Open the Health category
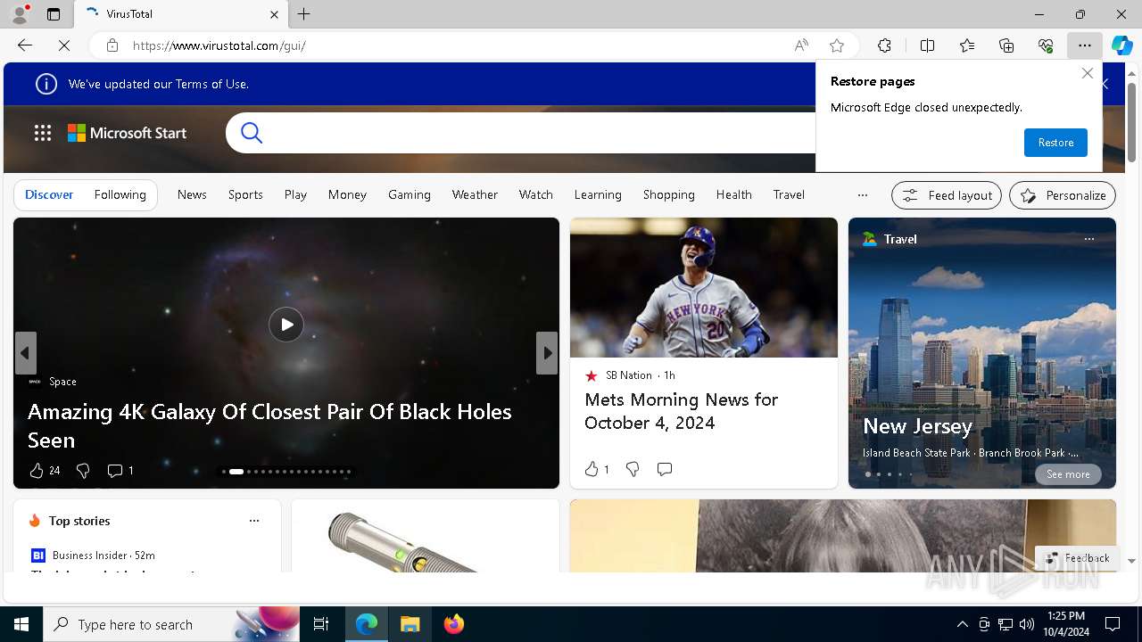 point(734,194)
